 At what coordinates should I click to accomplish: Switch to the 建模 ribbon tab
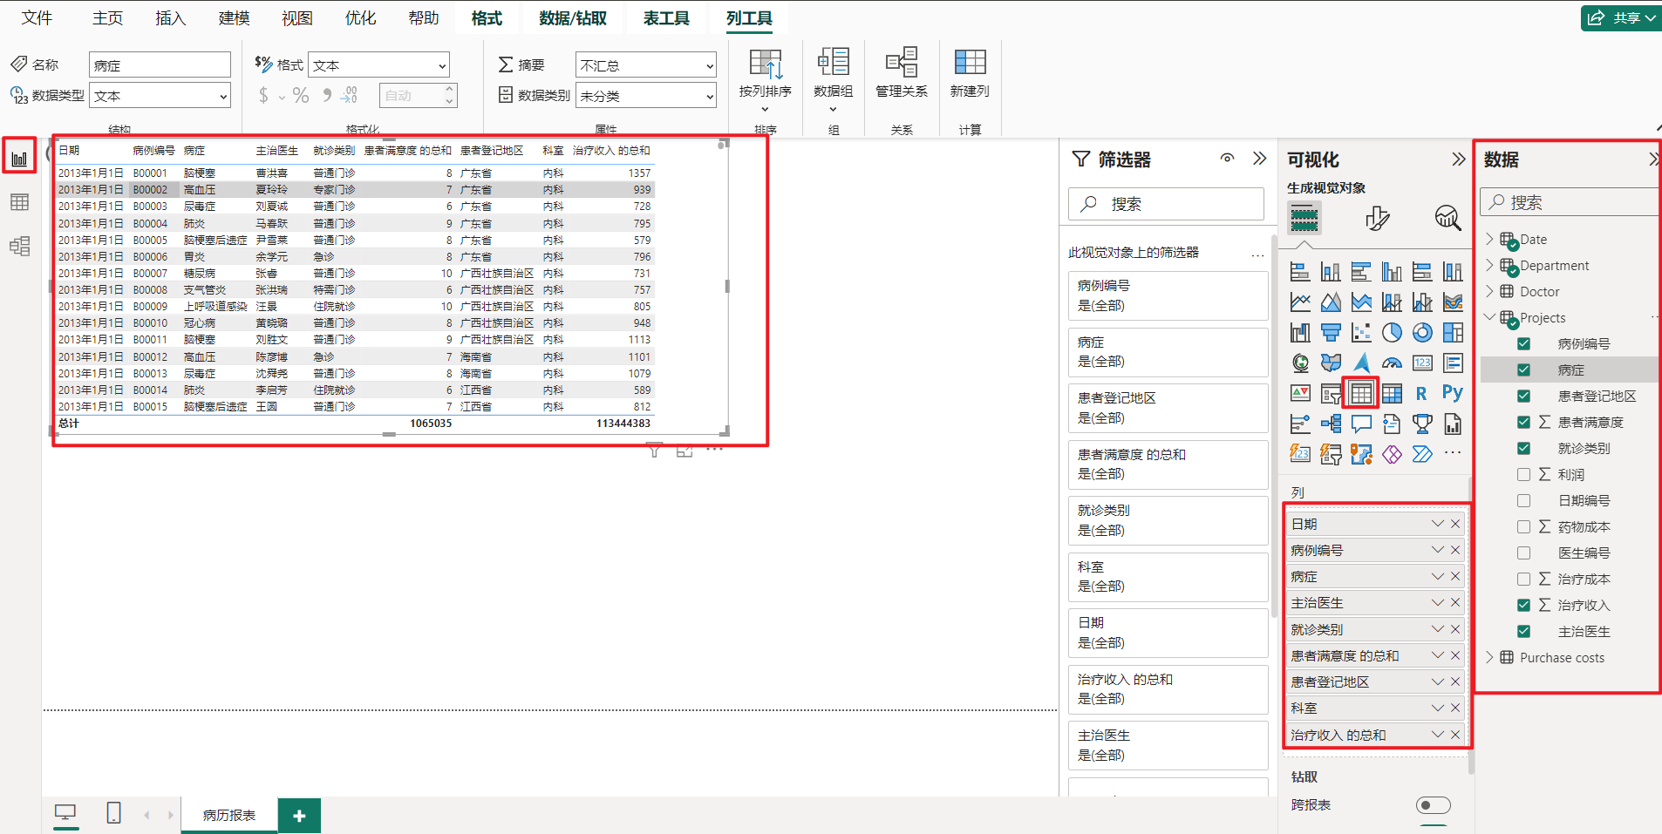pos(234,17)
